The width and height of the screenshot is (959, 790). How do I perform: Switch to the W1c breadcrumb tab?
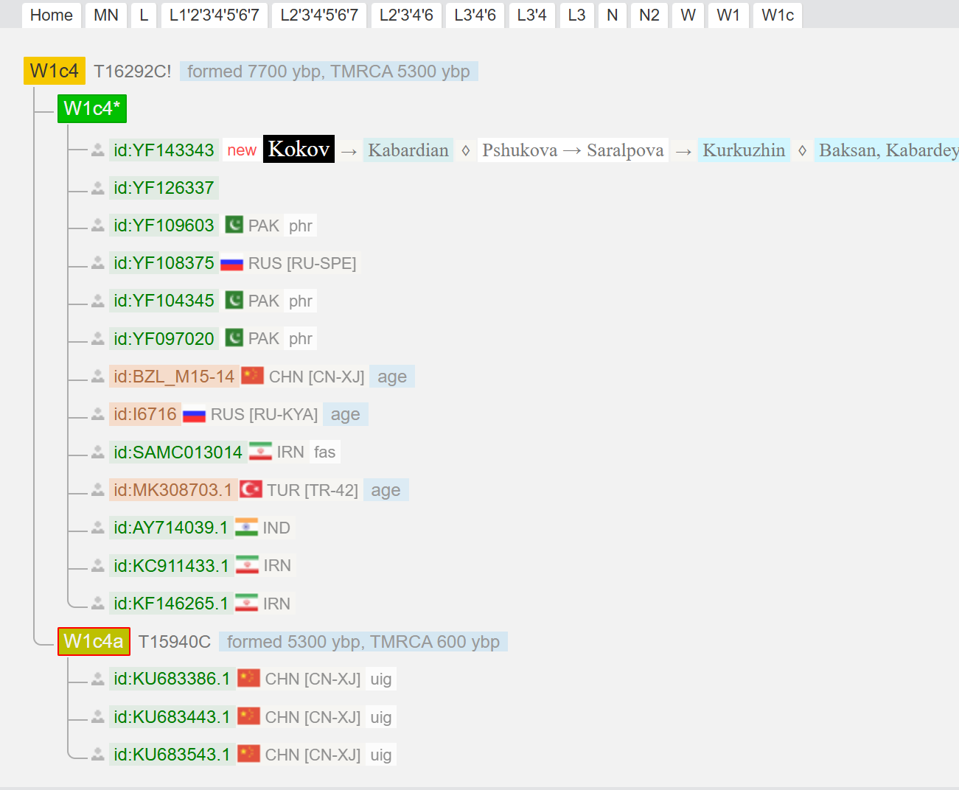point(777,15)
